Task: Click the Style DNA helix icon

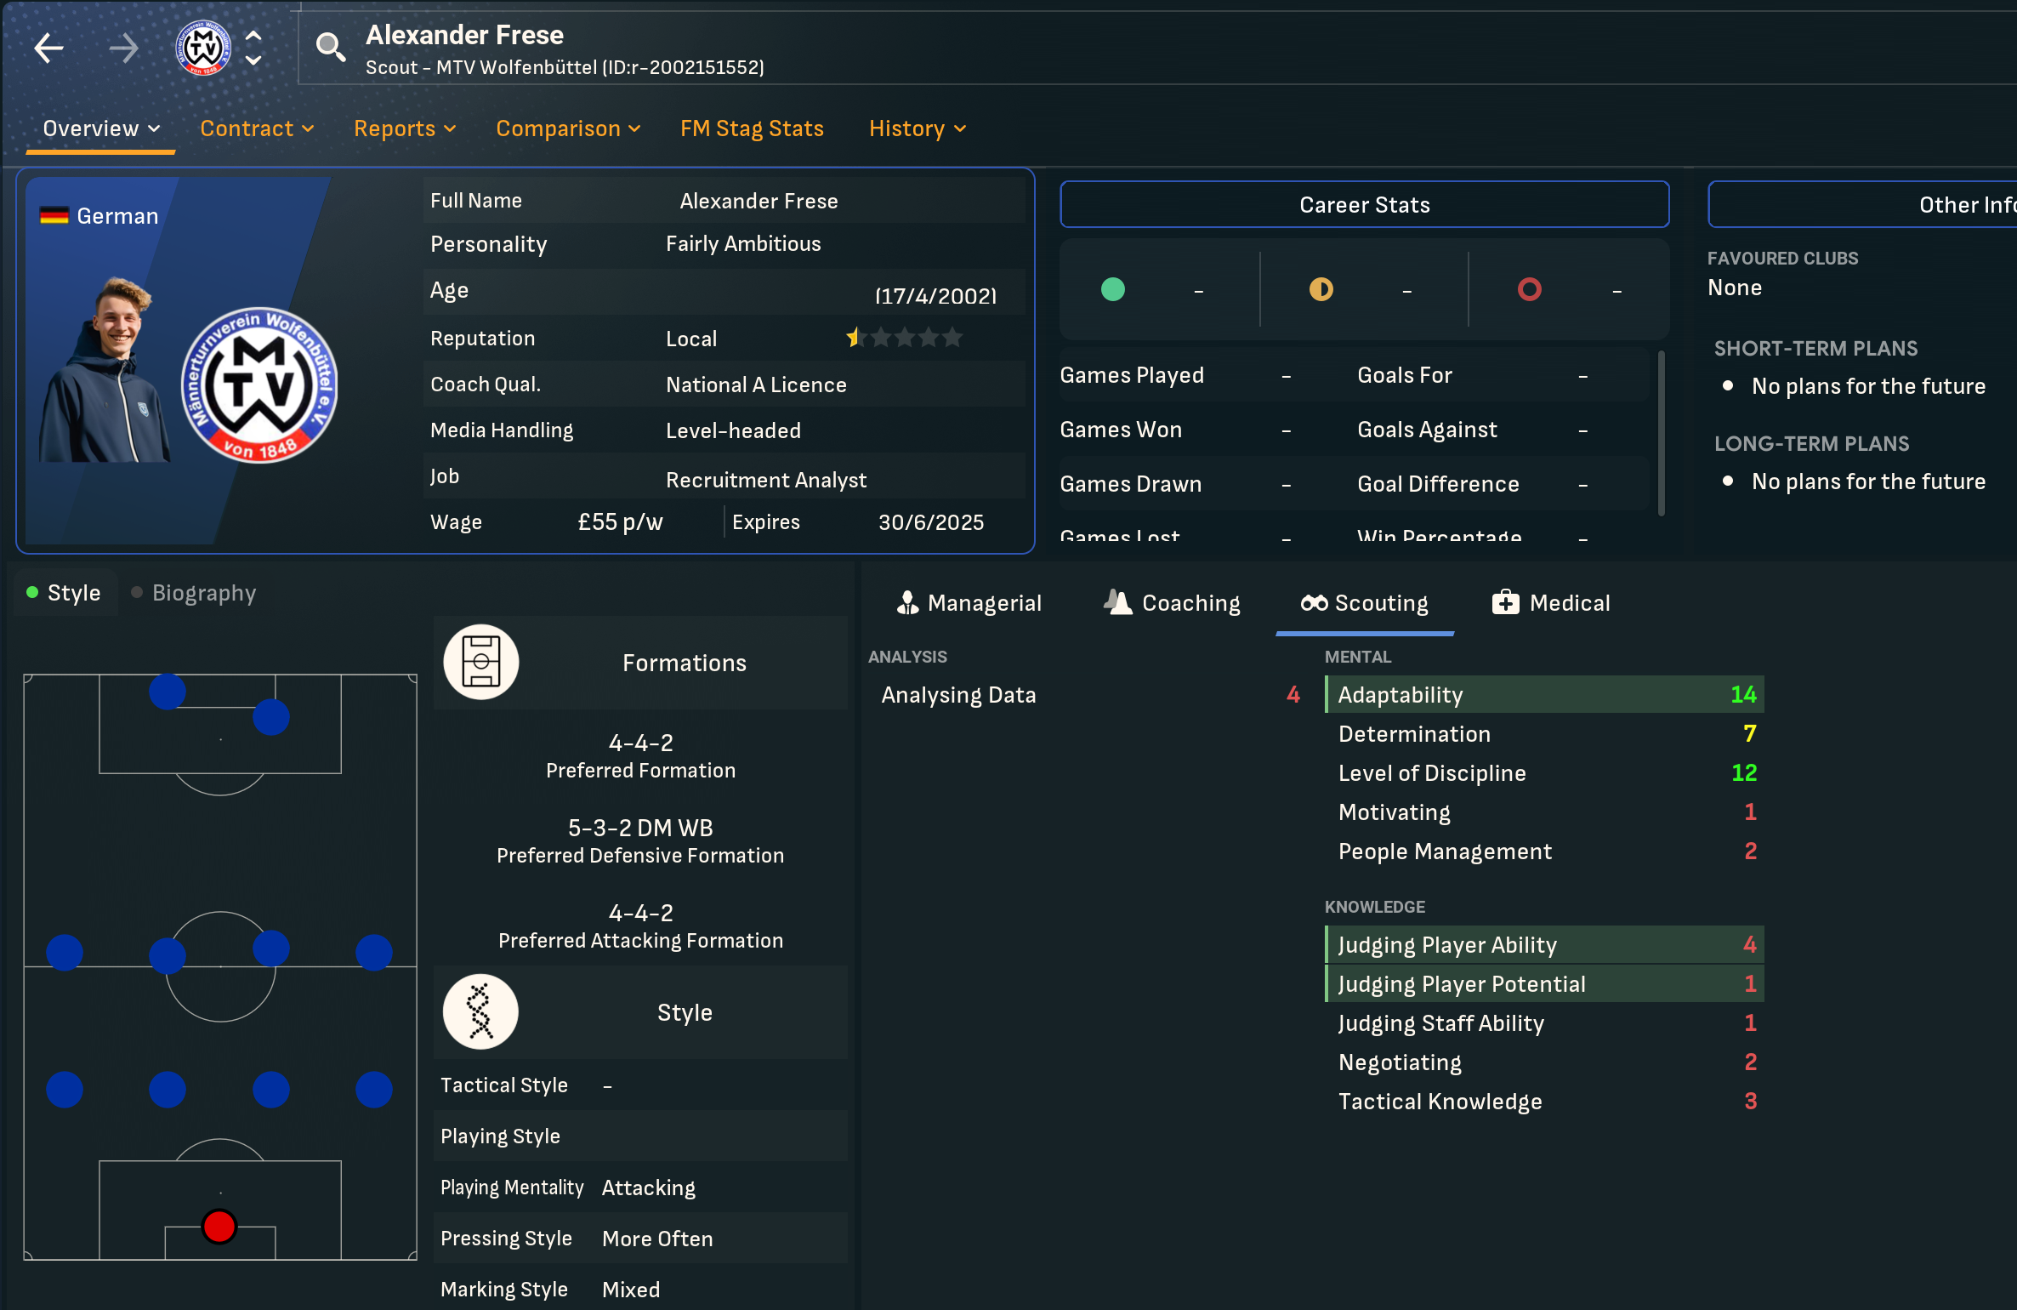Action: coord(481,1011)
